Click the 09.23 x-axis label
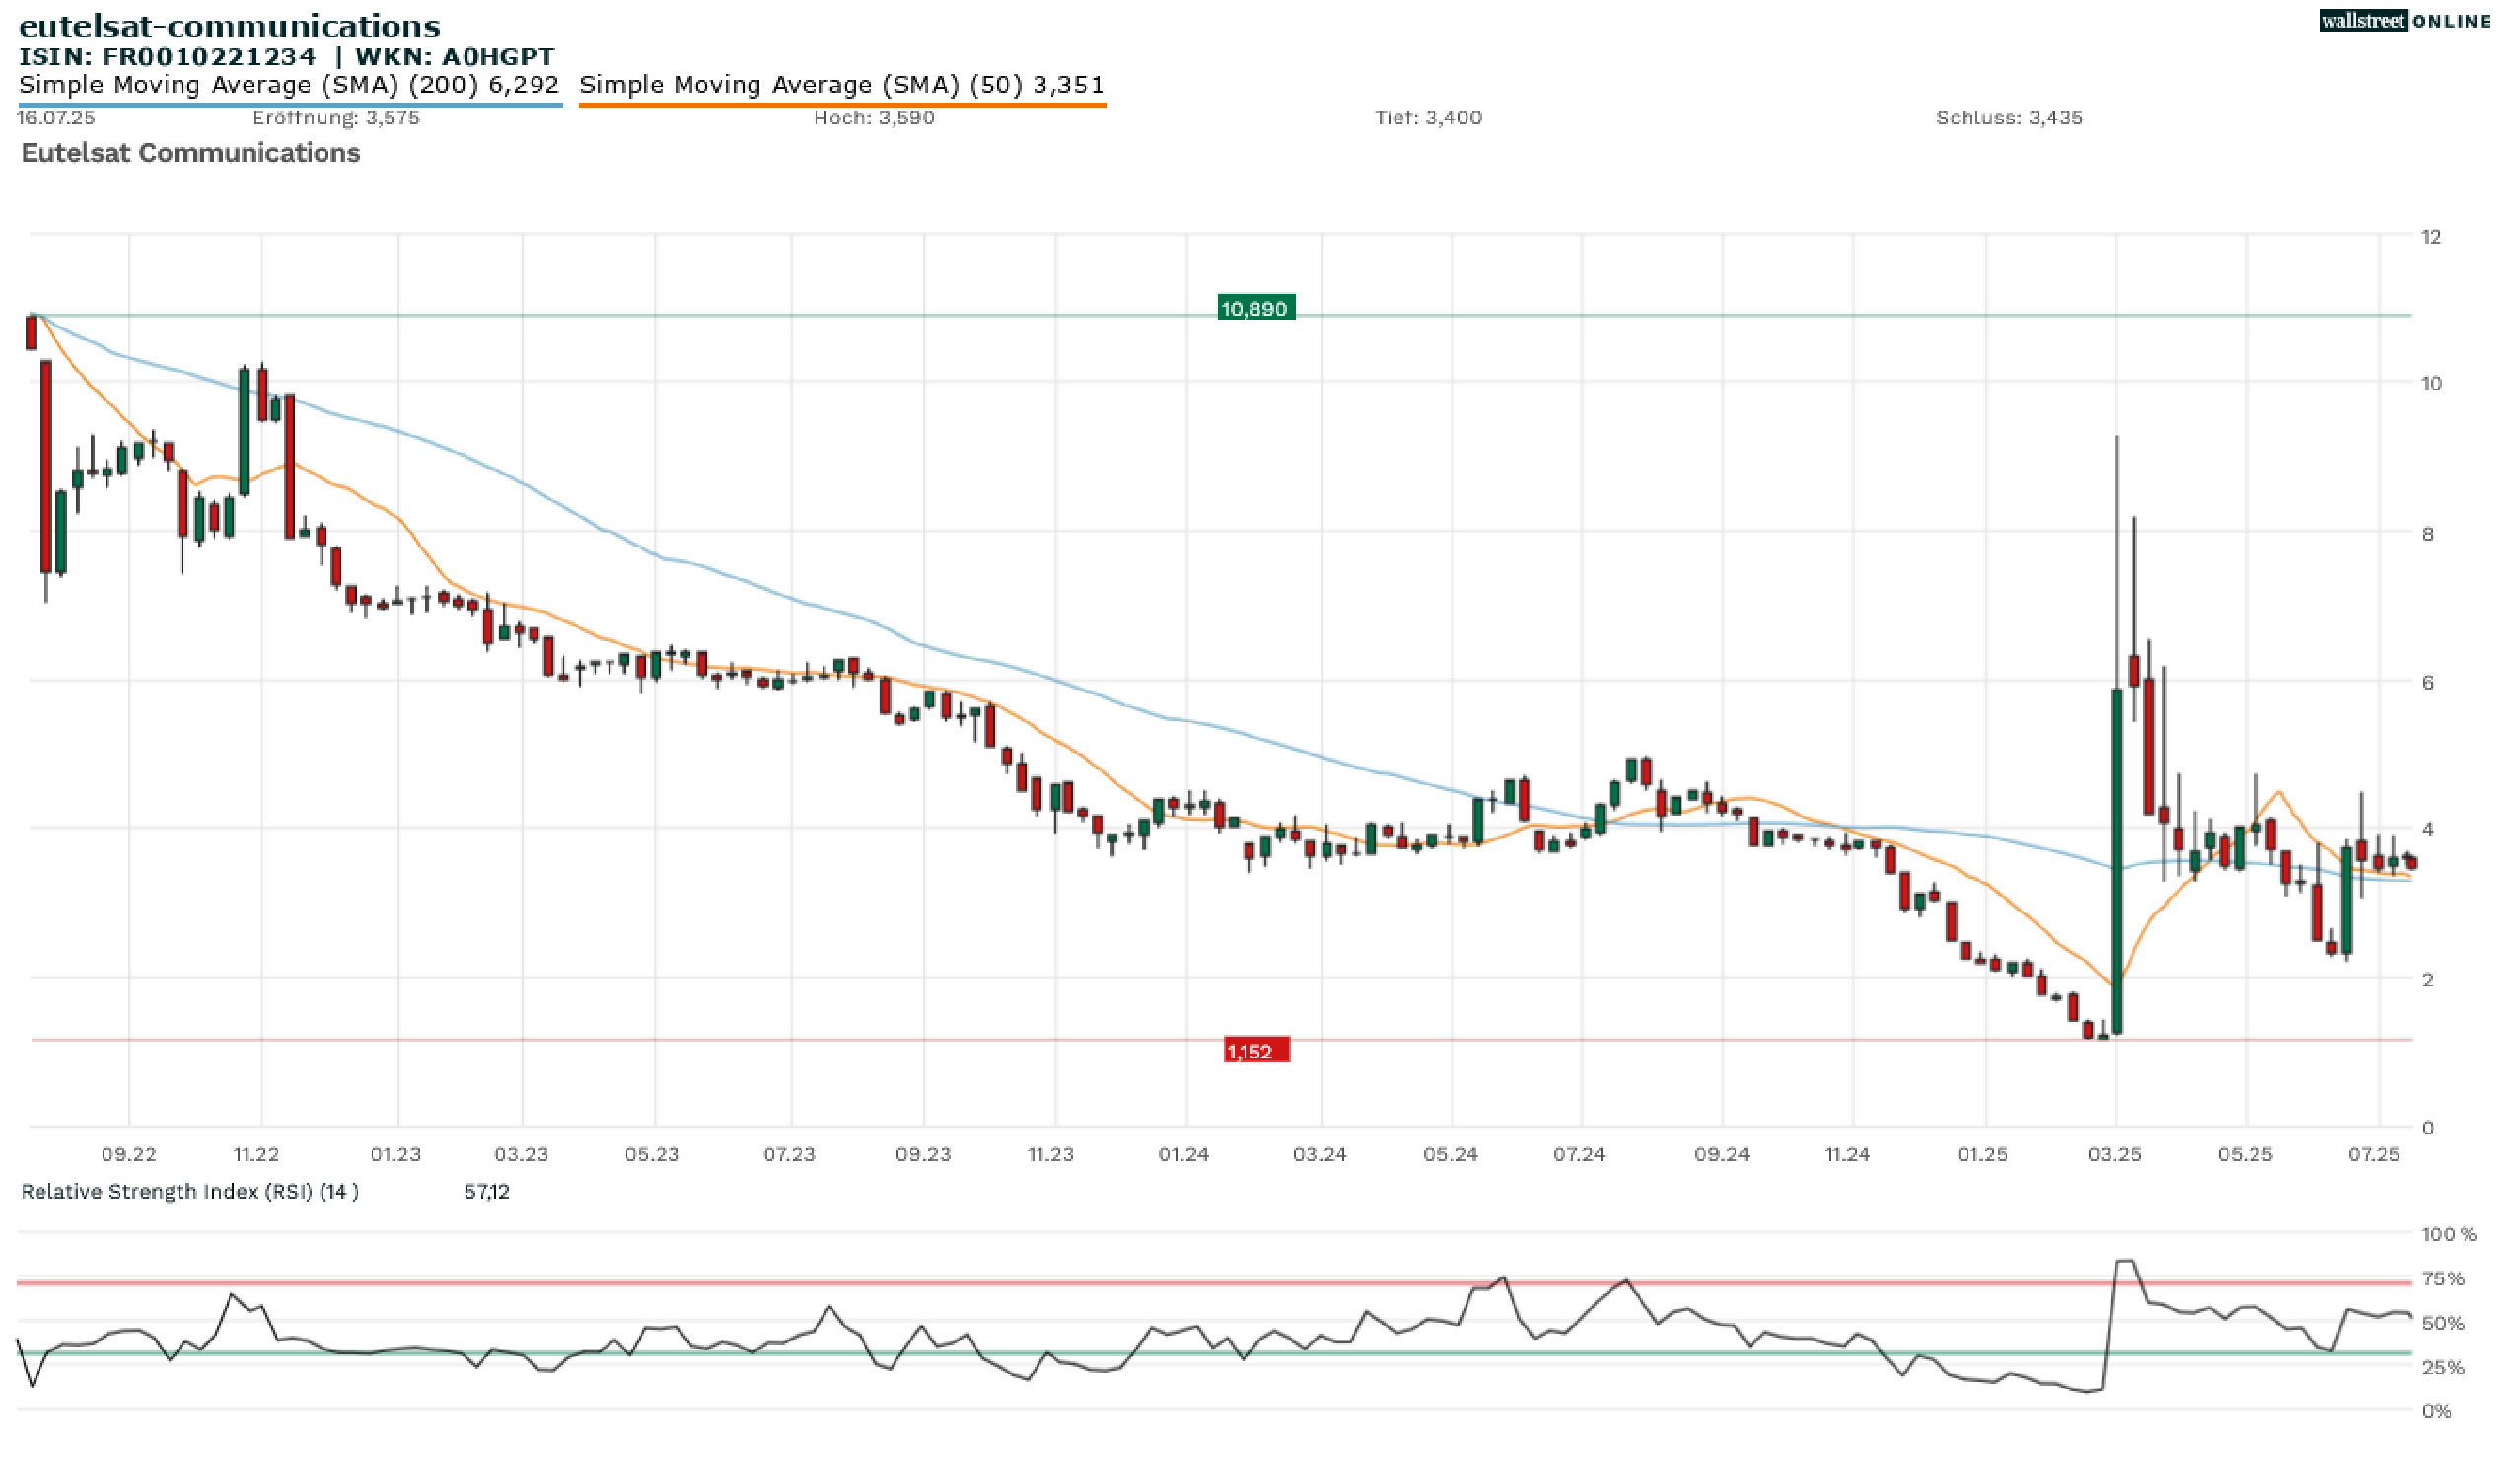 pyautogui.click(x=923, y=1154)
